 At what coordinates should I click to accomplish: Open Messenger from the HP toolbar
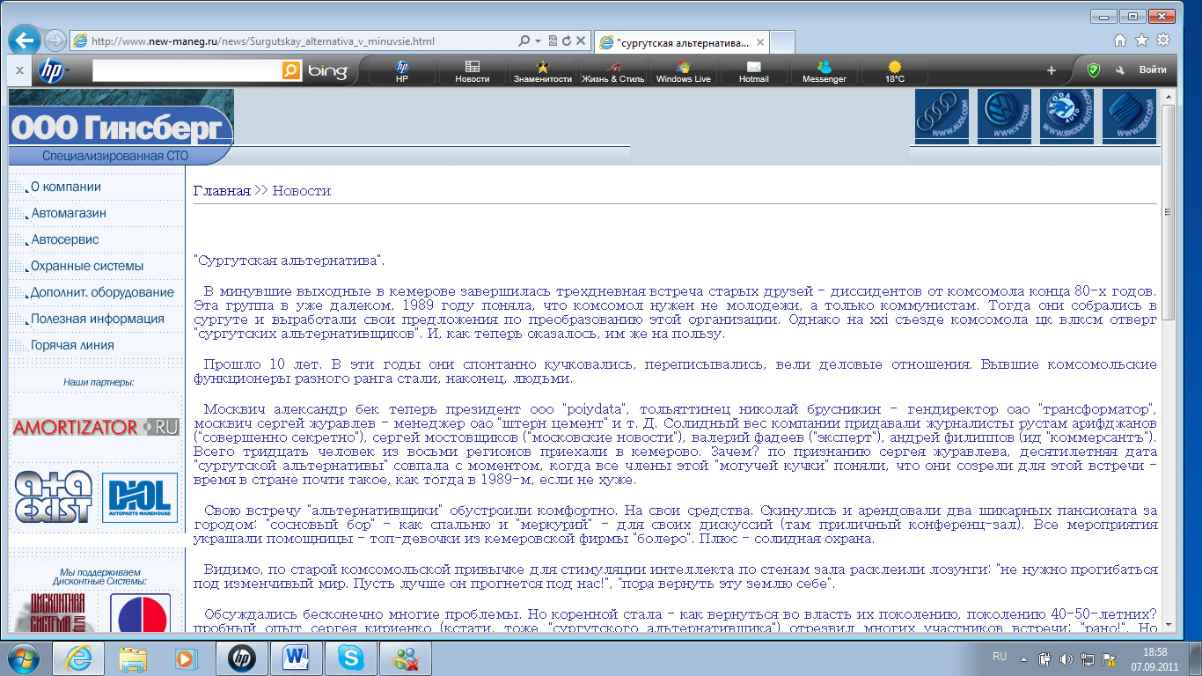coord(824,71)
